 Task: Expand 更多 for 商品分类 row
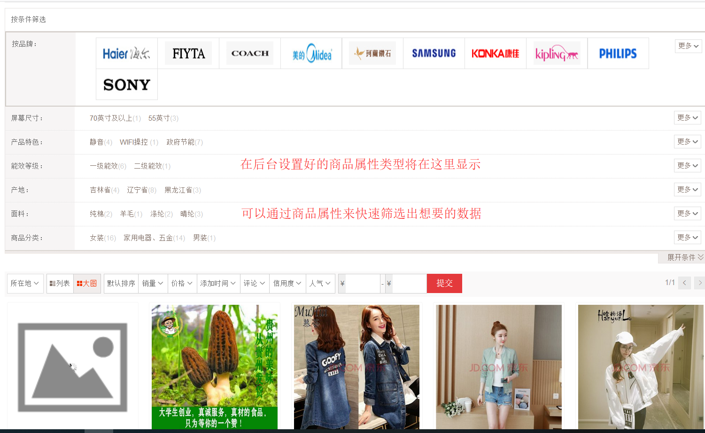688,238
